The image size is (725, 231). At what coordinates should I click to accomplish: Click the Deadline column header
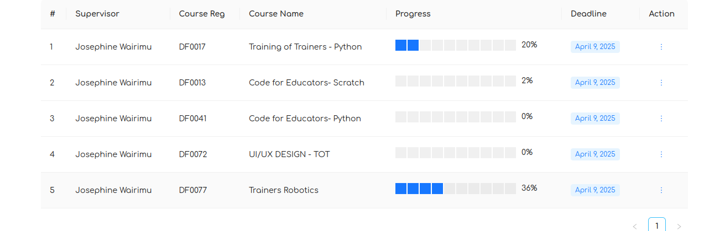coord(588,14)
